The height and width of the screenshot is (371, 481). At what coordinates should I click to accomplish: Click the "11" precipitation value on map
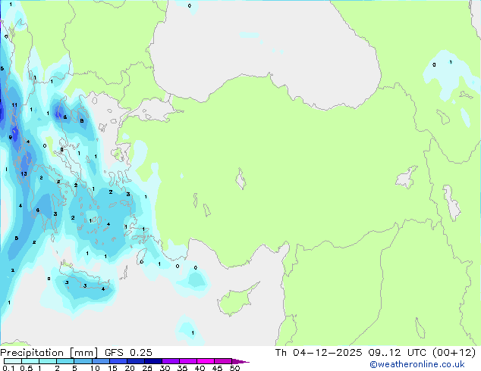pyautogui.click(x=14, y=105)
